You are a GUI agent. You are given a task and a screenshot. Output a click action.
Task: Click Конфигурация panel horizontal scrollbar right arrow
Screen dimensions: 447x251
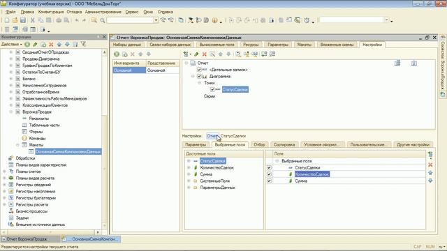pos(98,232)
